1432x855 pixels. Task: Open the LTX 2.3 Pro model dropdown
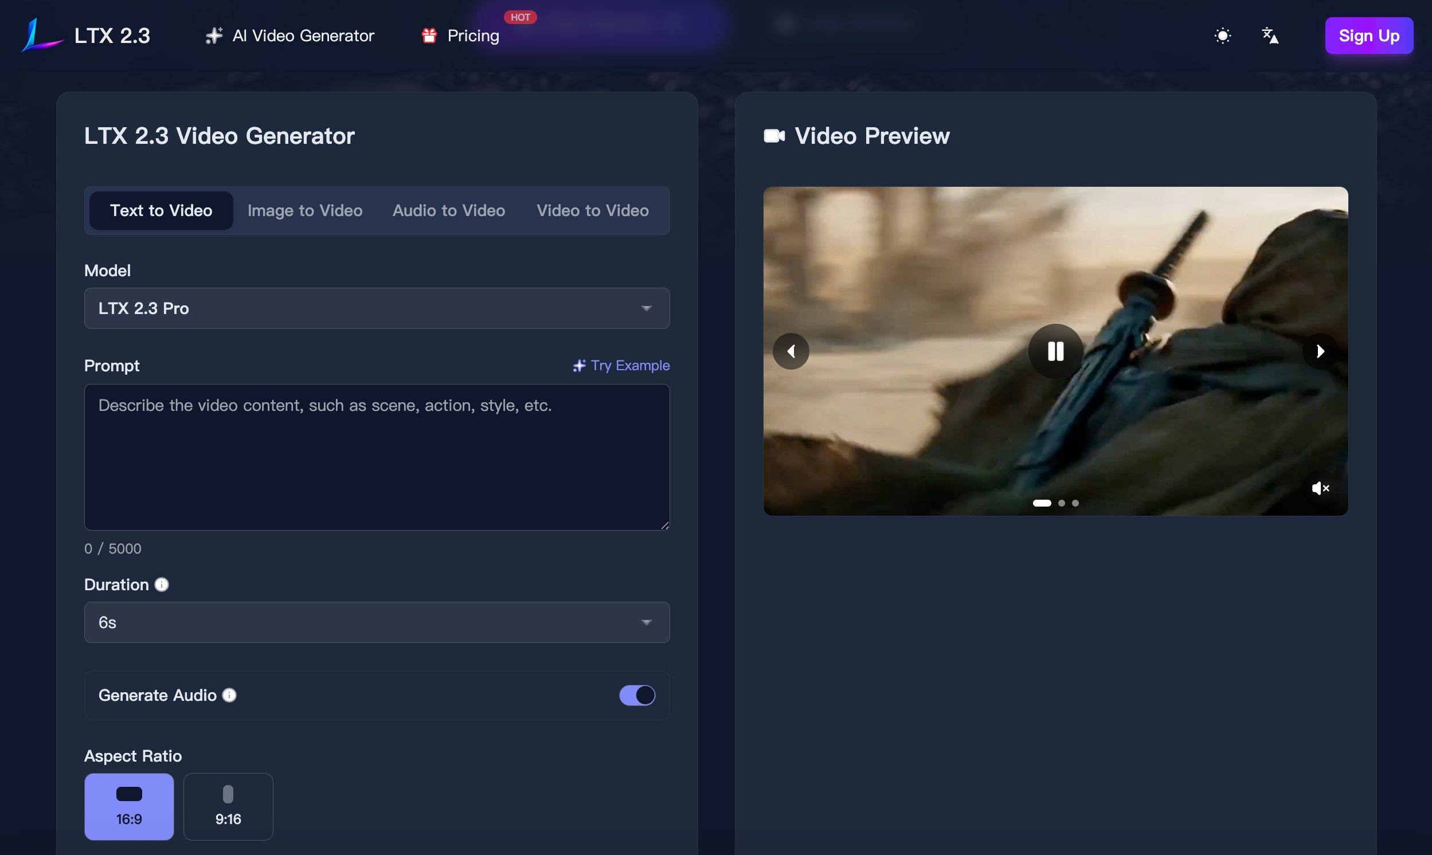(377, 308)
